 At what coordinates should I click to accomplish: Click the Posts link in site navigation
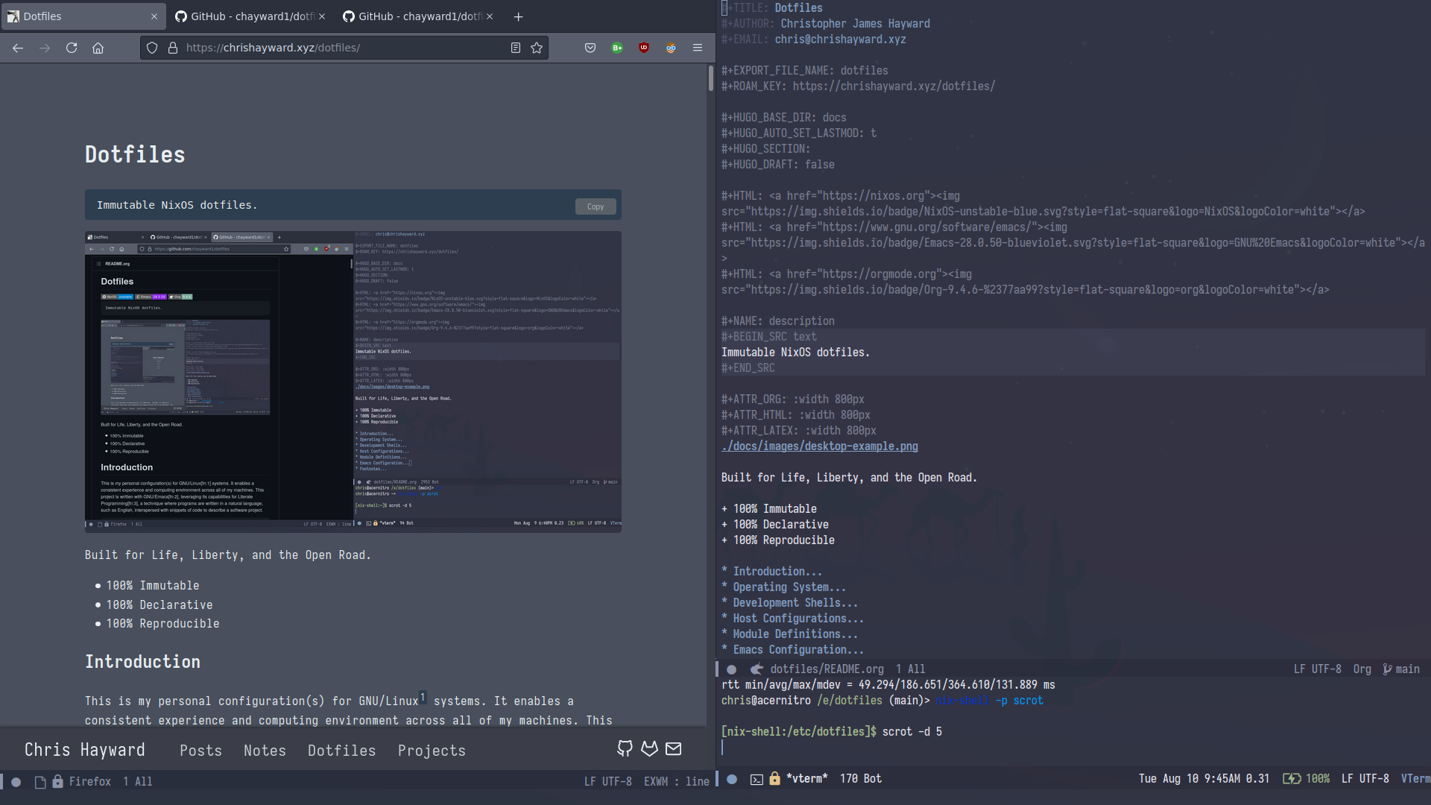(200, 751)
